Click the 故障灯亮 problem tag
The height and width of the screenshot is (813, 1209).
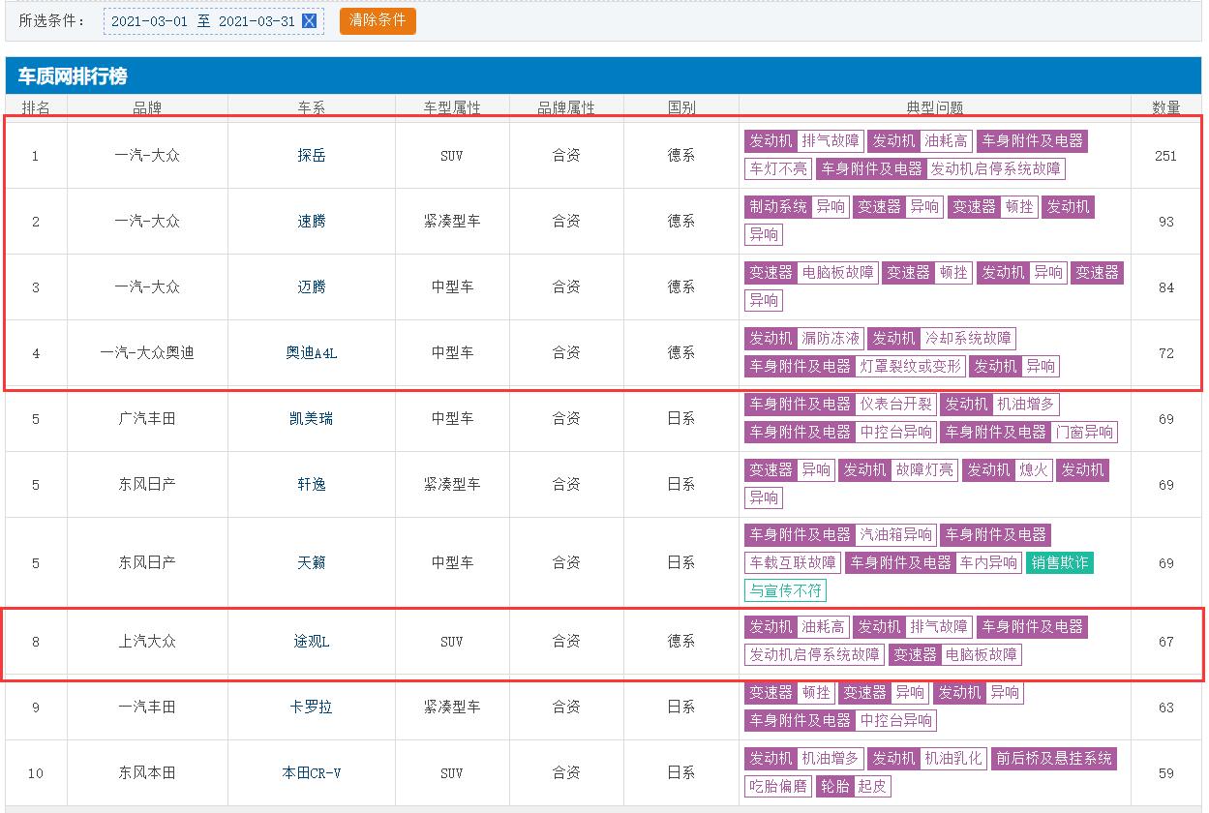[x=923, y=470]
